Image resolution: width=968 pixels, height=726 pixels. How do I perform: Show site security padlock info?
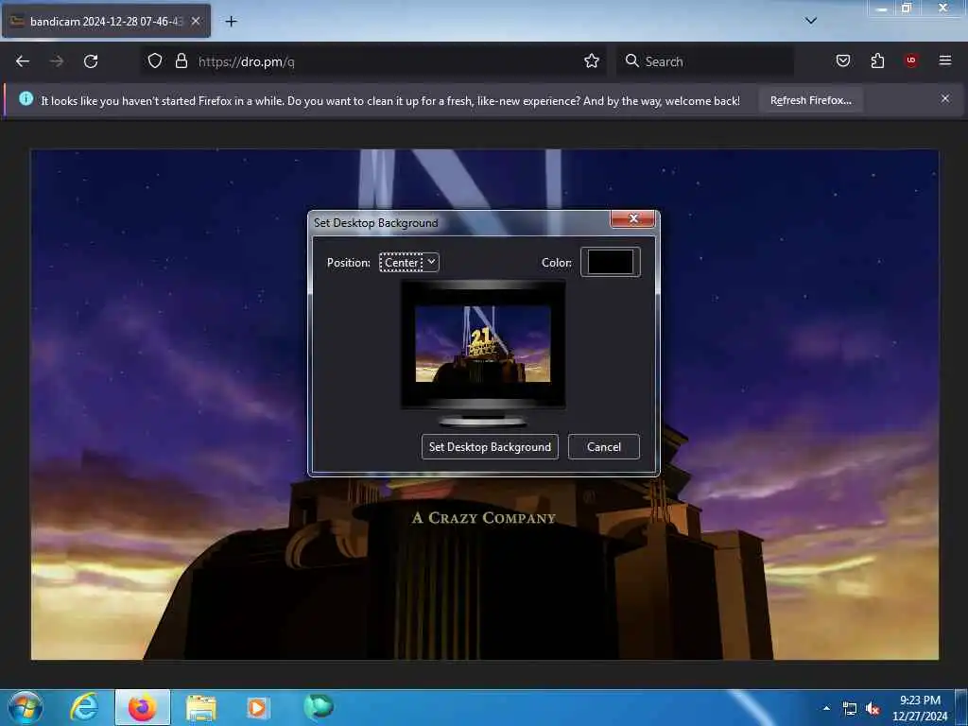click(x=181, y=61)
